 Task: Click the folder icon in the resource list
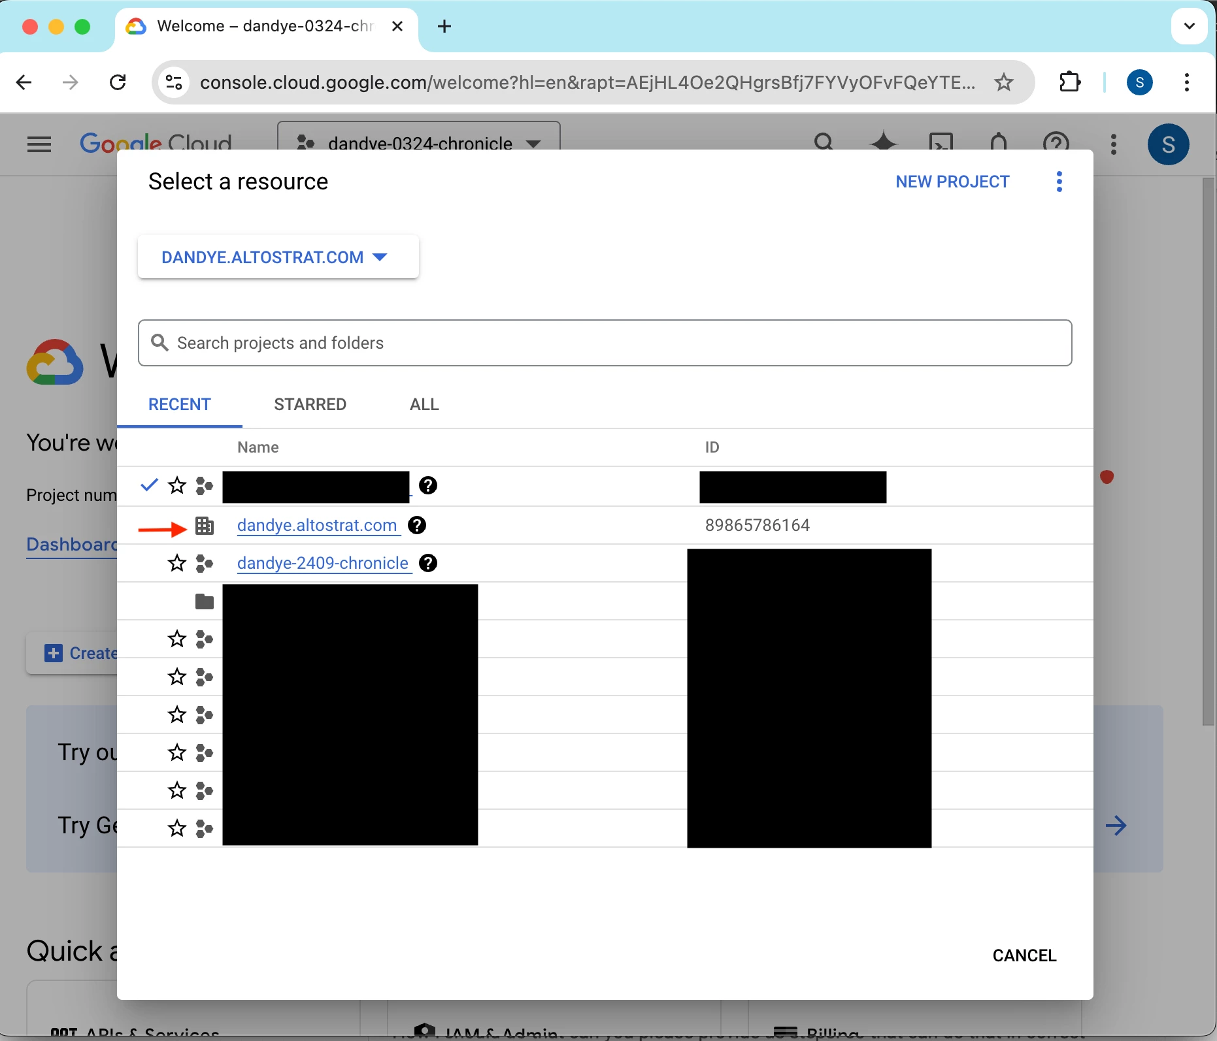205,601
